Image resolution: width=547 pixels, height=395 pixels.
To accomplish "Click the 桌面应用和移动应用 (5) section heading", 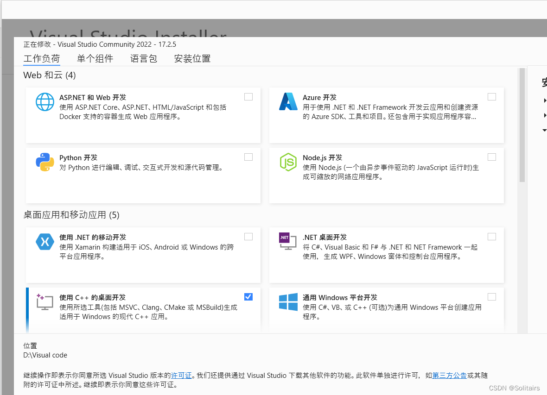I will tap(71, 215).
